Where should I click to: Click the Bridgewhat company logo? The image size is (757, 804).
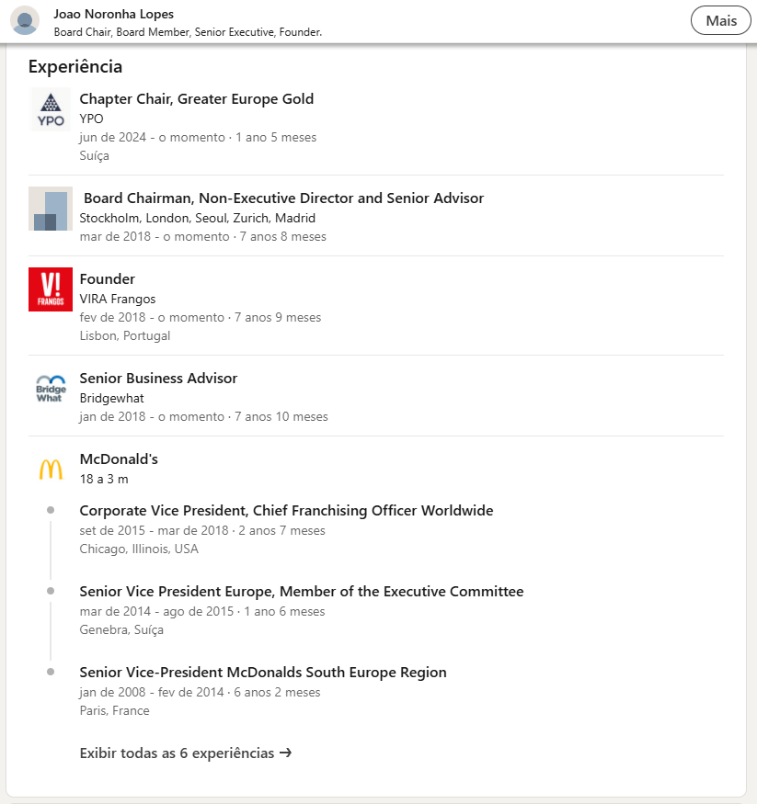(51, 389)
